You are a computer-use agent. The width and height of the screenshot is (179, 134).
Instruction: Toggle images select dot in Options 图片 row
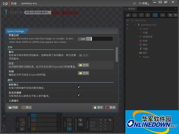(x=101, y=126)
